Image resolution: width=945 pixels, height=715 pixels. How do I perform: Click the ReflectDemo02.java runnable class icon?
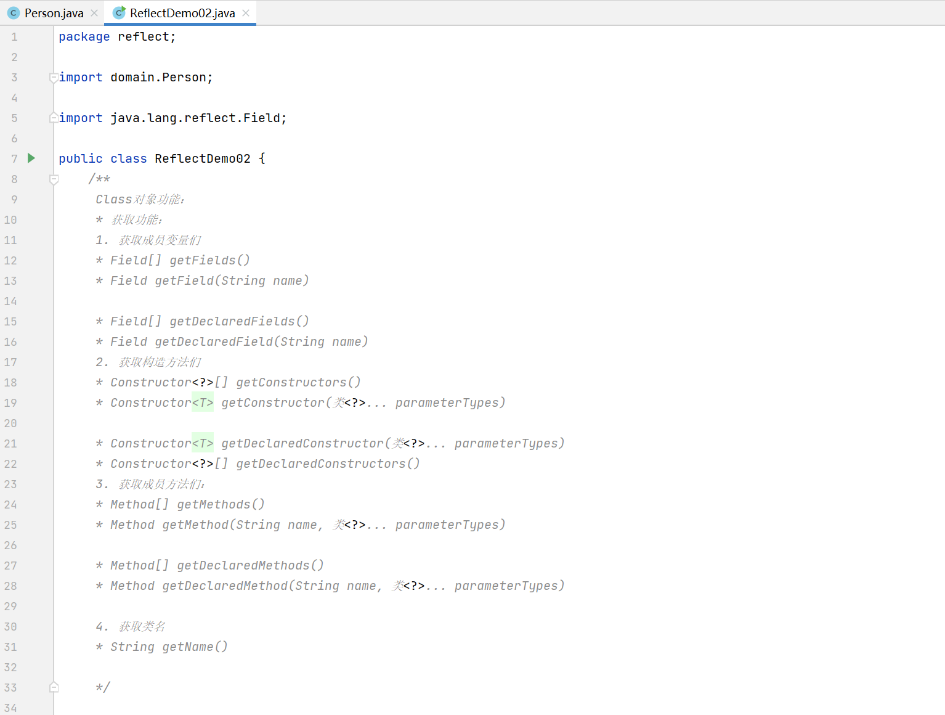point(119,13)
